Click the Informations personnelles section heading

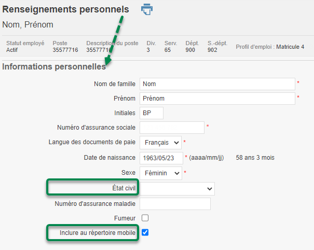click(x=54, y=67)
